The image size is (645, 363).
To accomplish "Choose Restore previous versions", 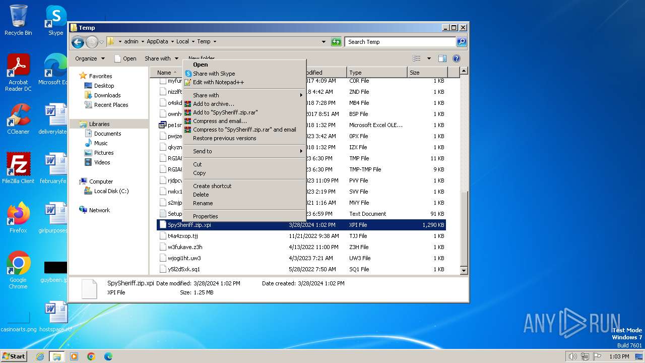I will pos(244,138).
